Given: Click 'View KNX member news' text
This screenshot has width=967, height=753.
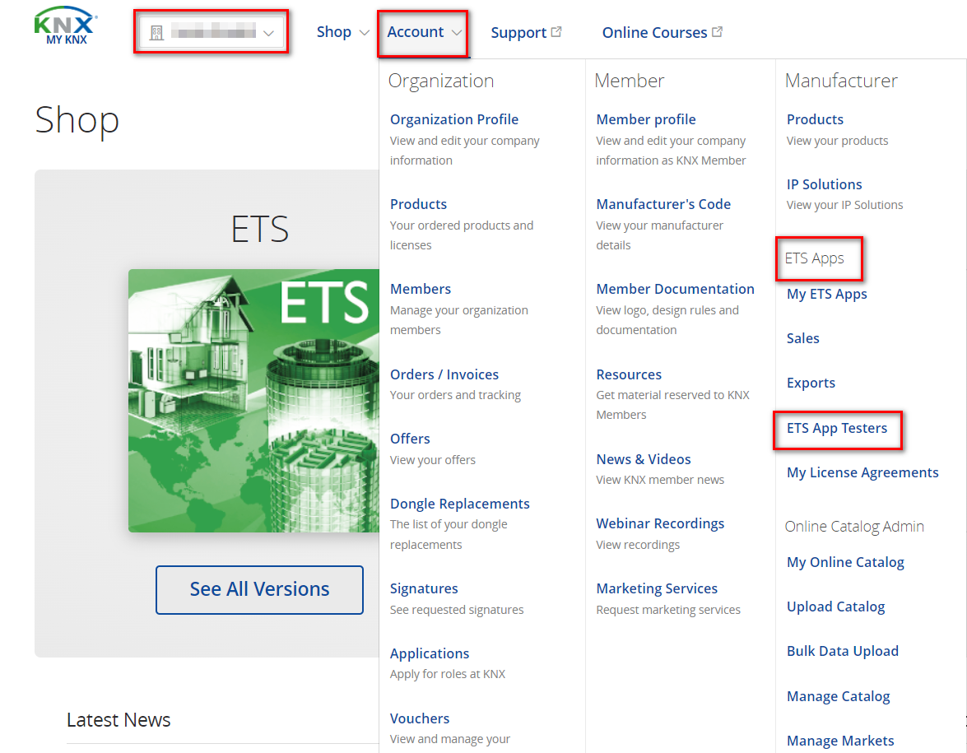Looking at the screenshot, I should [660, 479].
